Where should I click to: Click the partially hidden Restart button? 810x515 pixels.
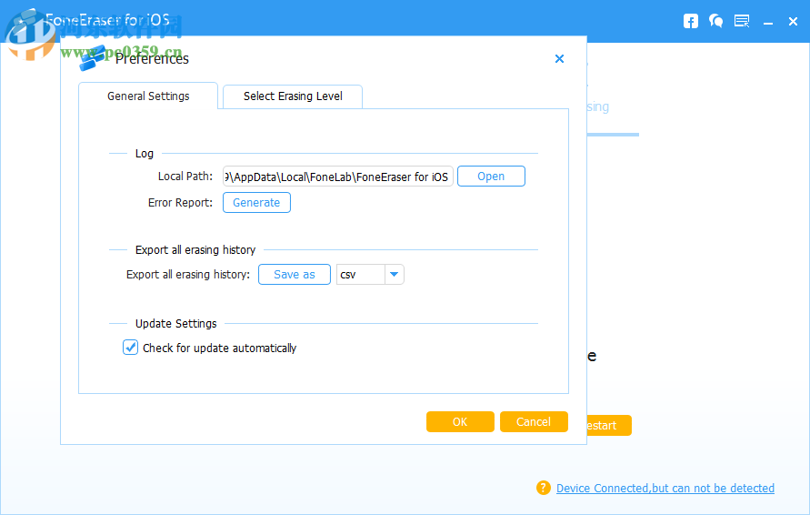click(609, 426)
